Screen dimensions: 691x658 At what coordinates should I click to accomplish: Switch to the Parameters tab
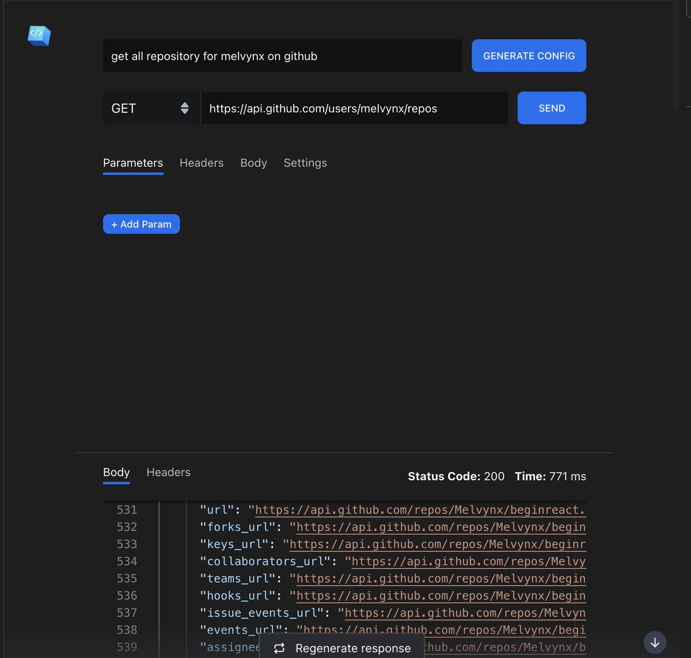point(133,163)
